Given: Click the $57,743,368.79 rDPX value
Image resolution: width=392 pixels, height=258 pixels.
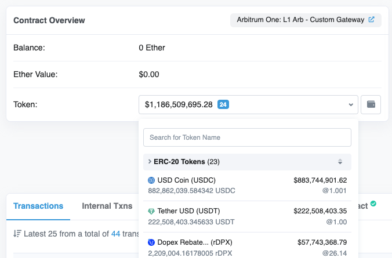Looking at the screenshot, I should pos(322,242).
